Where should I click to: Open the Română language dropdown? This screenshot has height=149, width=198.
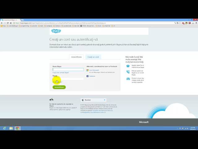click(x=93, y=100)
